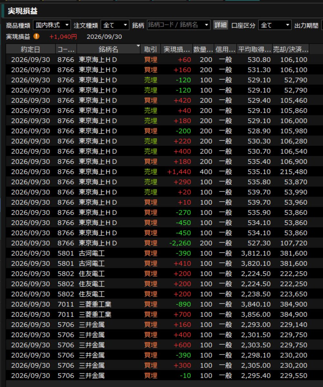
Task: Select the 2,238.50 average price cell
Action: (x=256, y=294)
